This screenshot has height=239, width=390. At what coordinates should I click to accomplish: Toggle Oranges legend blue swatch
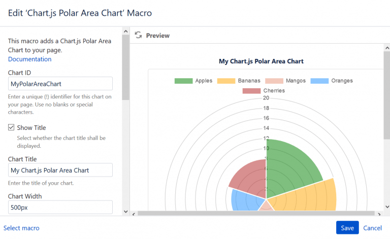(319, 81)
